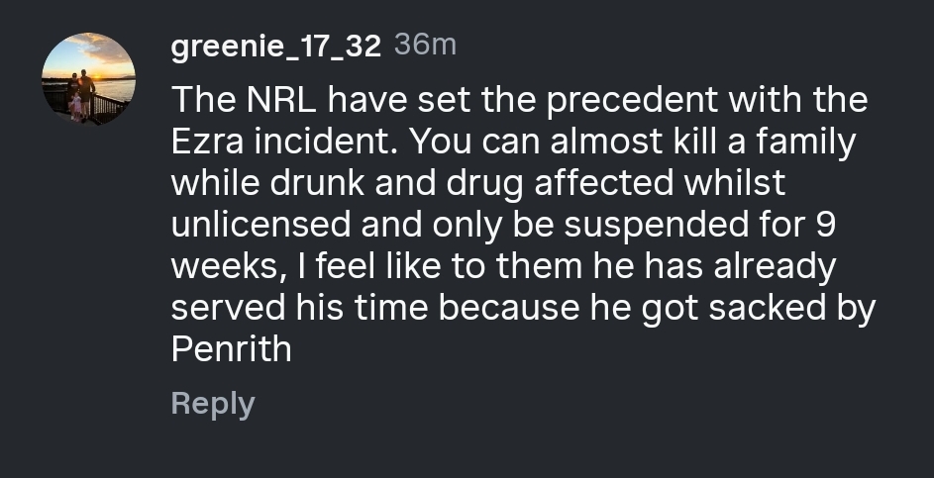The image size is (934, 478).
Task: Click the 36m comment timestamp
Action: (x=425, y=45)
